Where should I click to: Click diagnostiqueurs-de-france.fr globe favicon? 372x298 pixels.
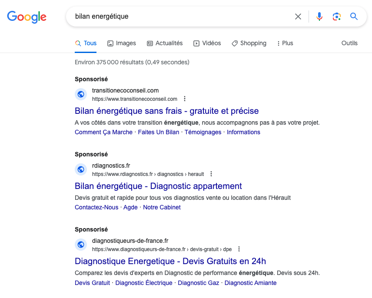click(81, 245)
